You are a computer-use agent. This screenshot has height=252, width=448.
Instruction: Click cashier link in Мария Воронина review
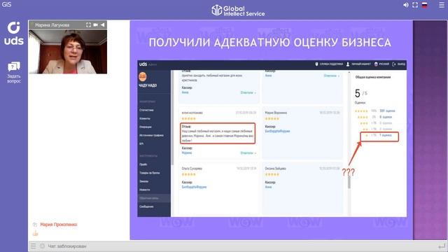pyautogui.click(x=277, y=131)
